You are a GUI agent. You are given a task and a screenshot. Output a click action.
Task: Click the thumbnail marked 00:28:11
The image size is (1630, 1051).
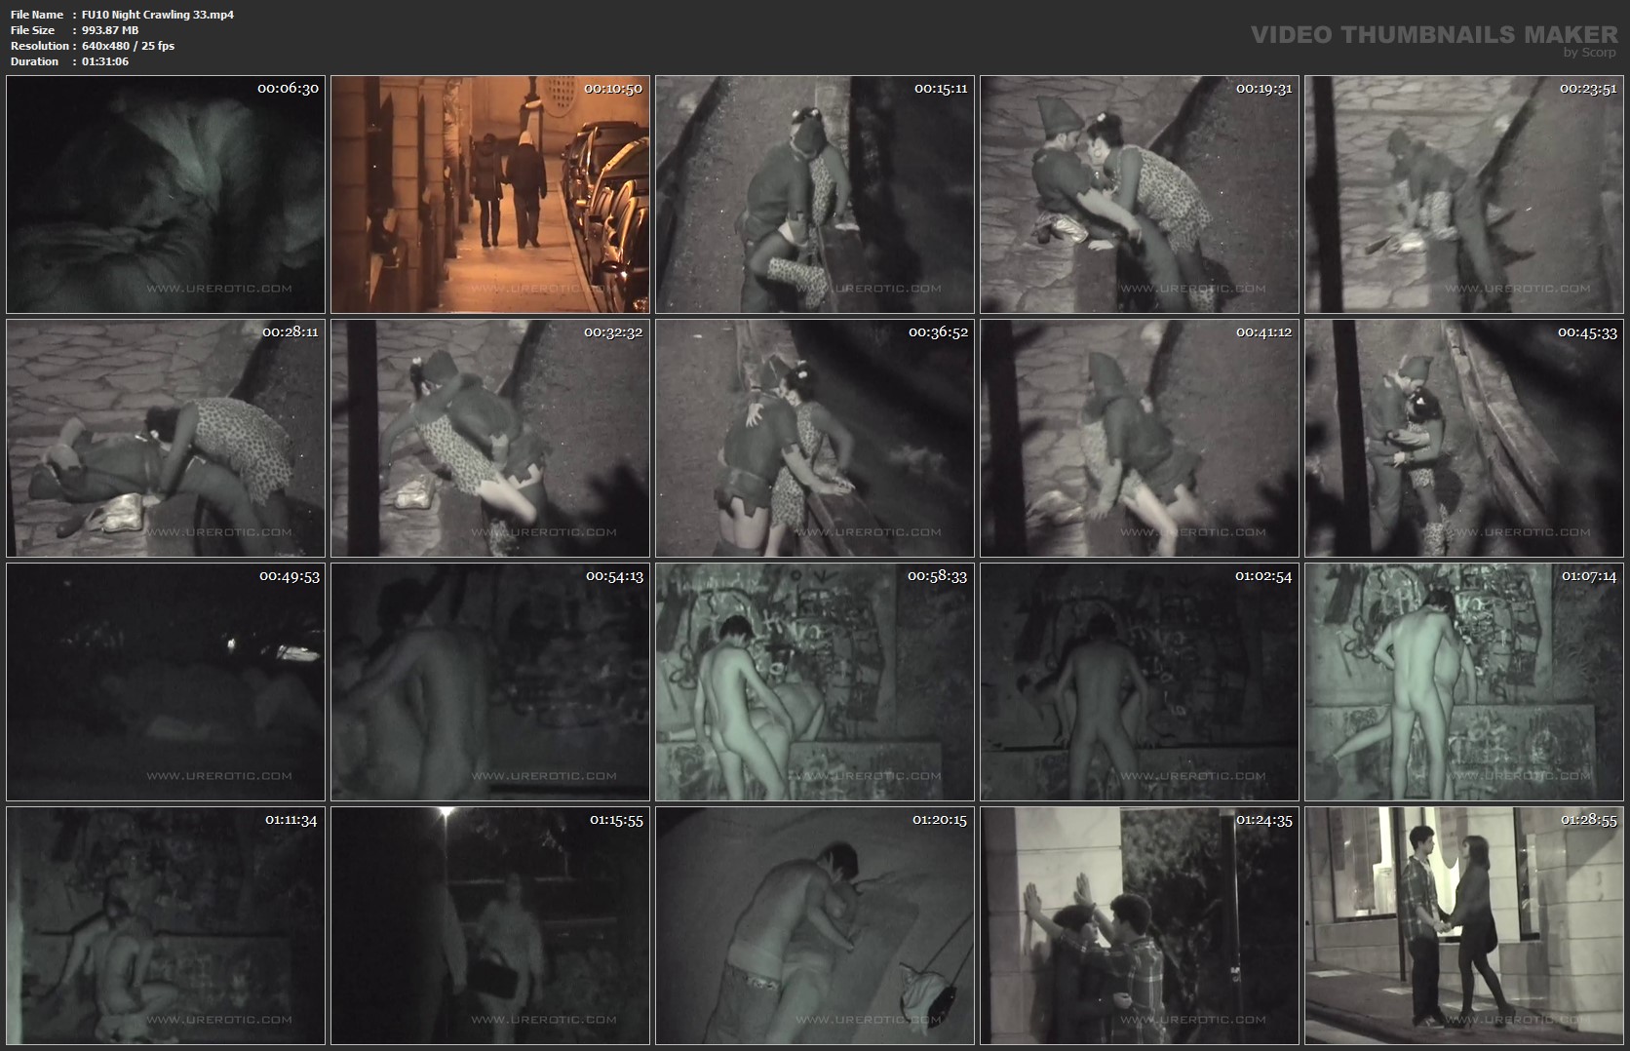(166, 438)
